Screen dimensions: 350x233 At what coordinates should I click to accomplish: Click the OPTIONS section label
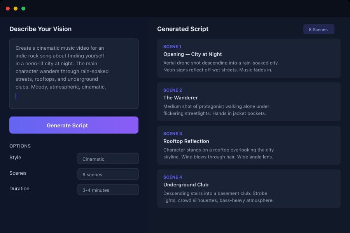tap(20, 146)
